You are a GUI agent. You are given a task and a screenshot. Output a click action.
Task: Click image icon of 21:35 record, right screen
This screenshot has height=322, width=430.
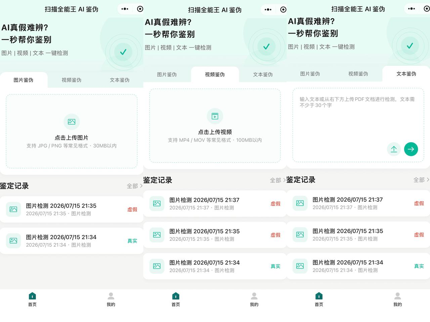pos(300,234)
